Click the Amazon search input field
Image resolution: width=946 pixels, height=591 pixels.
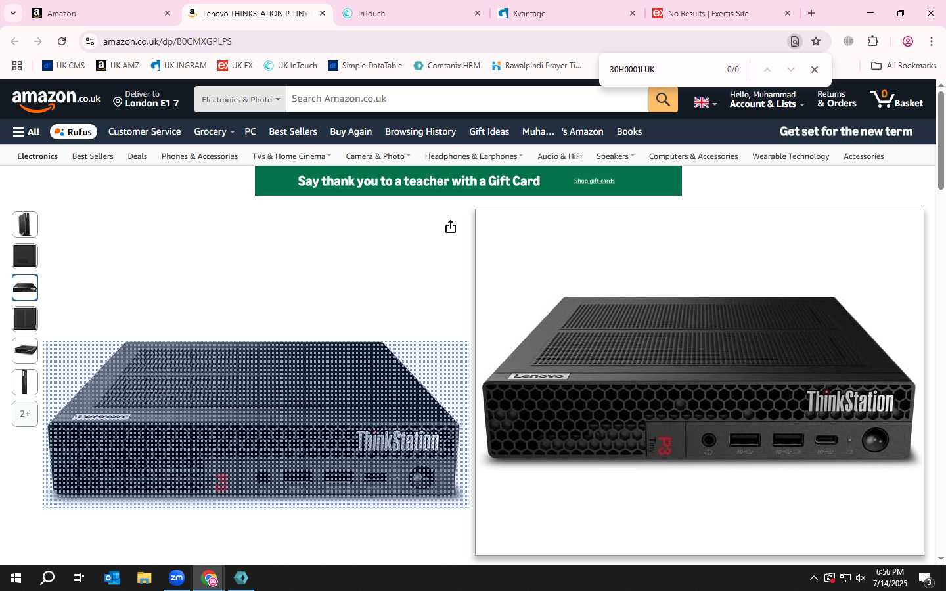(x=467, y=99)
